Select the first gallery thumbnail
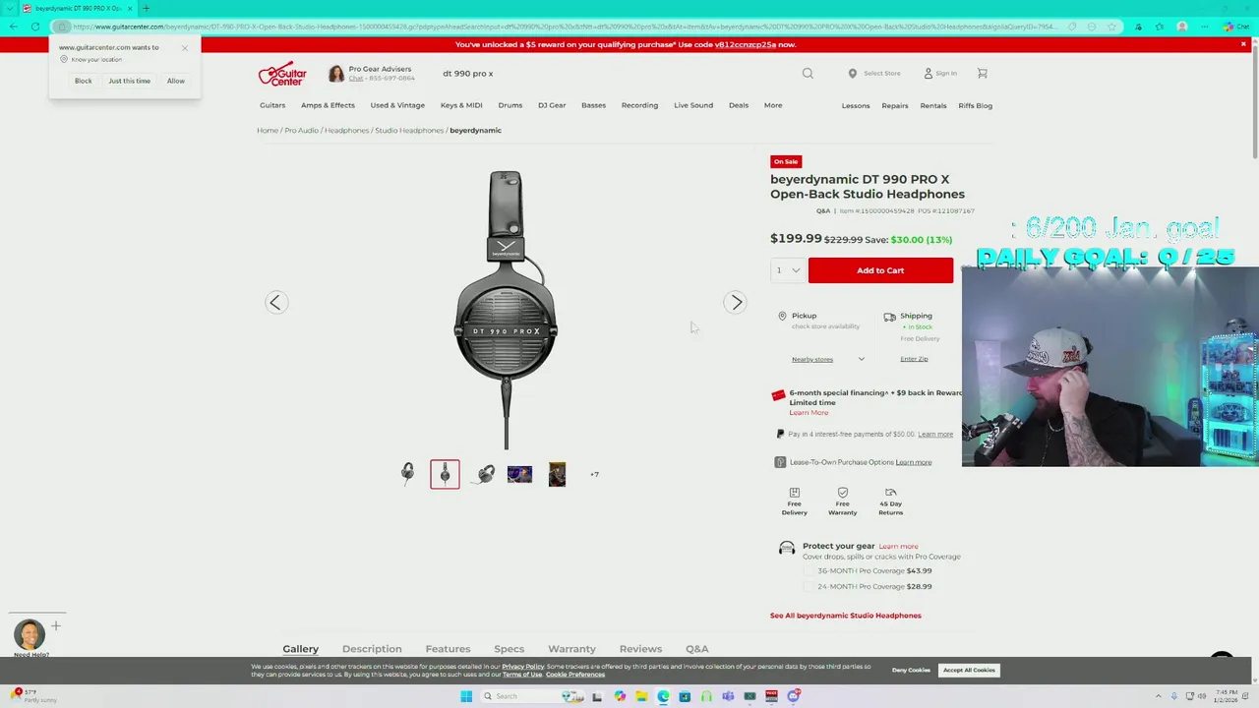 407,474
